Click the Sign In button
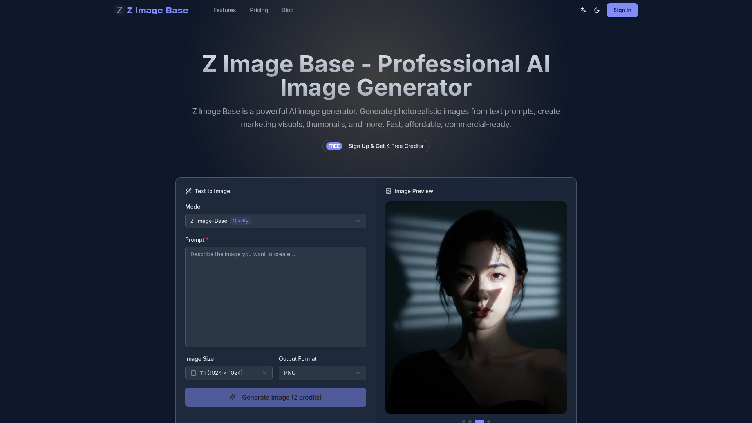This screenshot has width=752, height=423. click(622, 10)
